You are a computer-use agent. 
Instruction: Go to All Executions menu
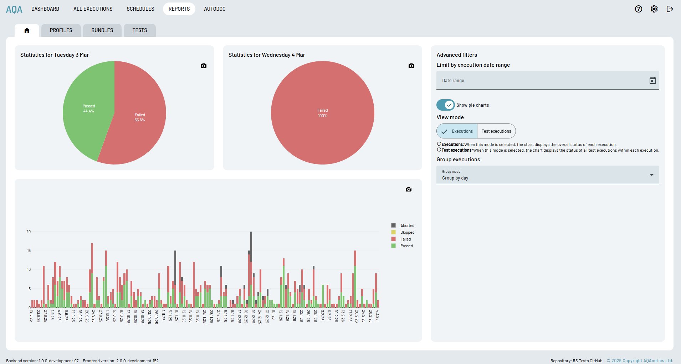(x=93, y=9)
